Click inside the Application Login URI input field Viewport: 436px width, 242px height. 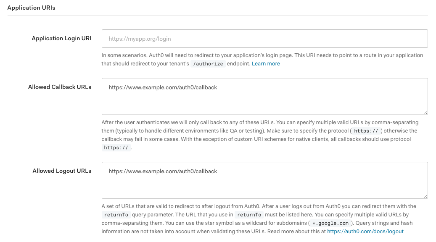[x=264, y=38]
